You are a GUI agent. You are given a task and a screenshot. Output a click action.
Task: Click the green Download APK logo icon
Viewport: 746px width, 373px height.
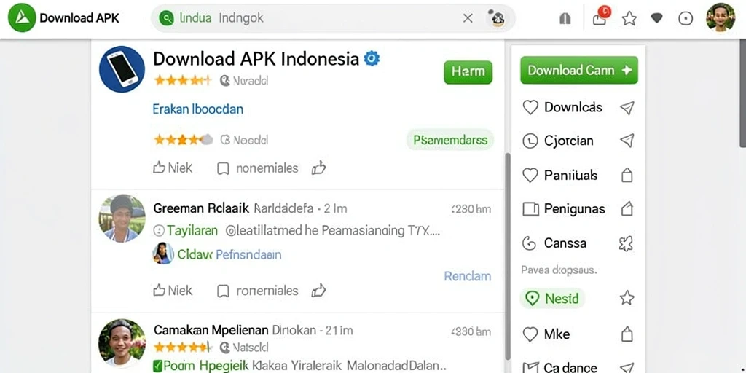point(22,17)
